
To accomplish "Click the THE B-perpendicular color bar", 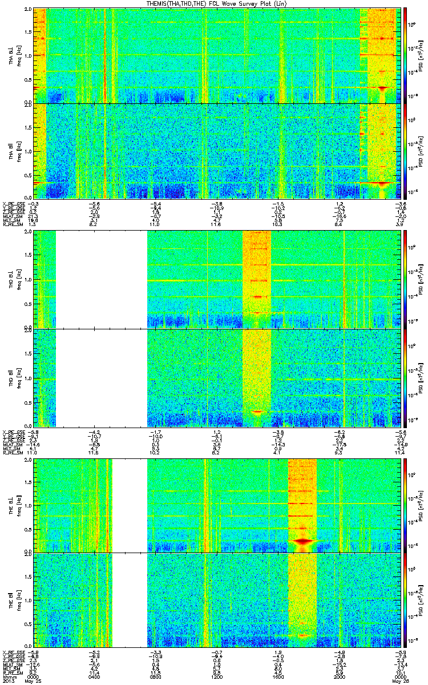I will click(x=406, y=505).
